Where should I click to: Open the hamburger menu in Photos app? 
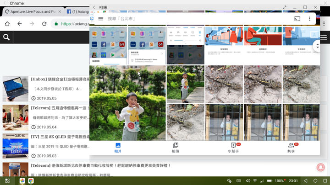coord(100,19)
